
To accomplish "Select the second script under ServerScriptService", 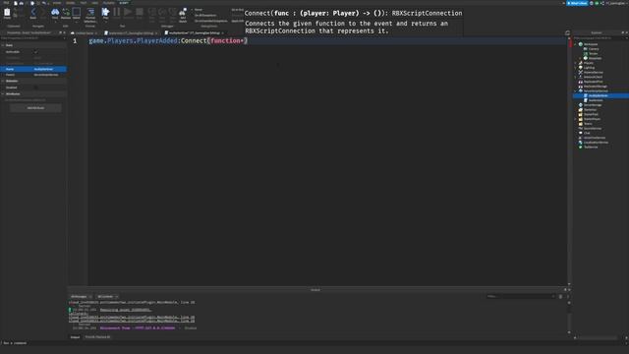I will click(596, 100).
